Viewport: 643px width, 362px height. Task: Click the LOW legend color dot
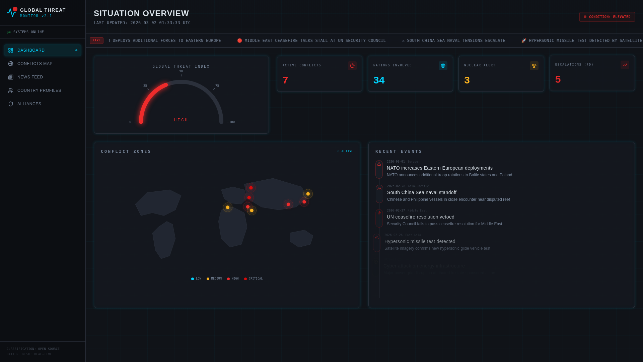[x=193, y=279]
